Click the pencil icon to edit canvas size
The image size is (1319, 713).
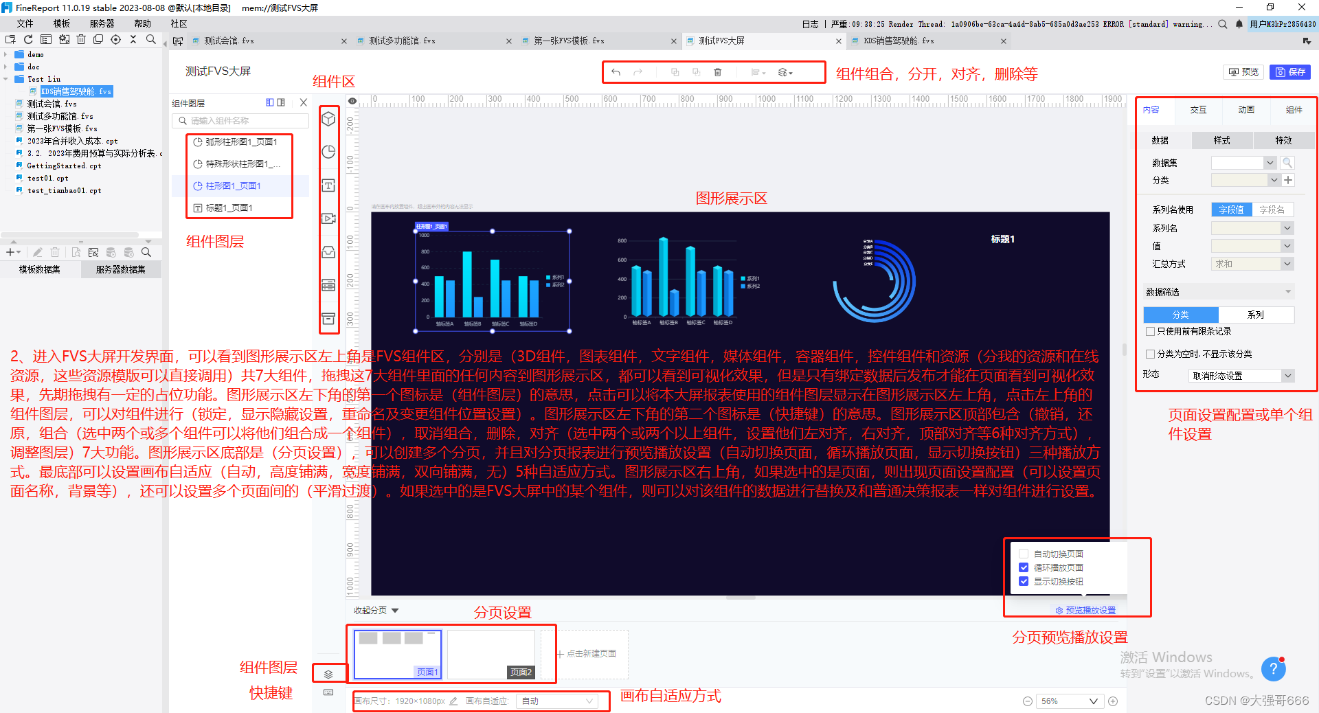(453, 701)
